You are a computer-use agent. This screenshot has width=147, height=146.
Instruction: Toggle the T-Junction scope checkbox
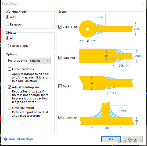[x=60, y=117]
